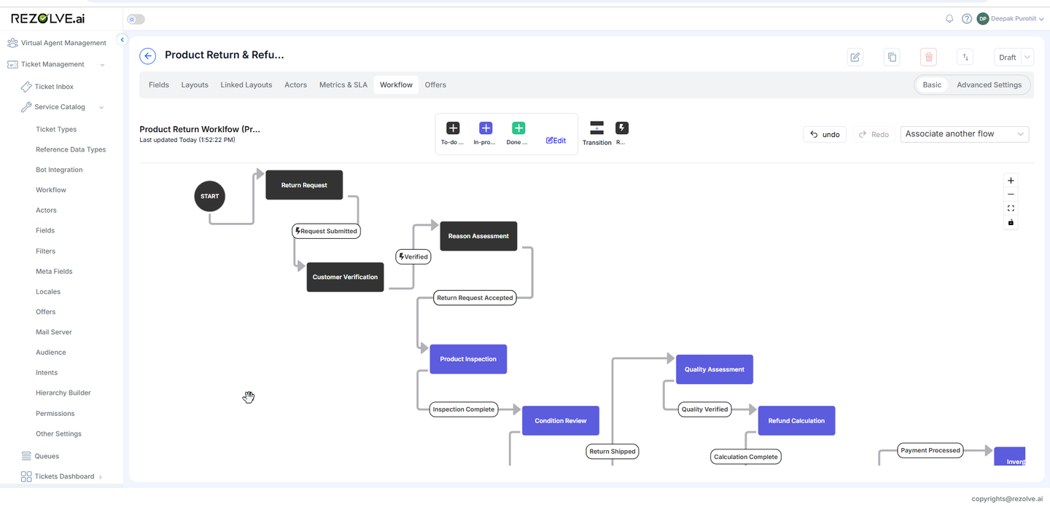Select the Refund Calculation node
The width and height of the screenshot is (1050, 507).
click(x=796, y=420)
